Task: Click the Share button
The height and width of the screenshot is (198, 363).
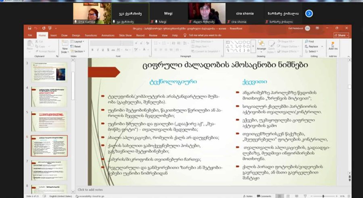Action: [341, 35]
